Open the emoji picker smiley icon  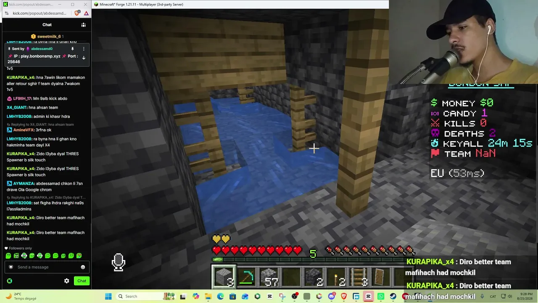[x=83, y=267]
